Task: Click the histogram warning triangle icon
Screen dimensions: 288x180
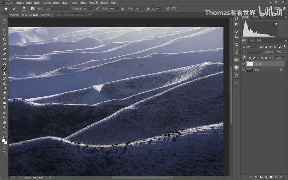Action: (276, 23)
